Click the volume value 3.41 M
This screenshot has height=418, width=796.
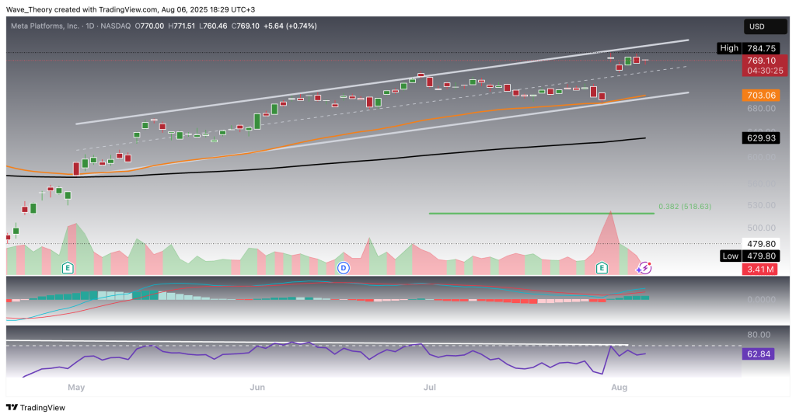(760, 269)
